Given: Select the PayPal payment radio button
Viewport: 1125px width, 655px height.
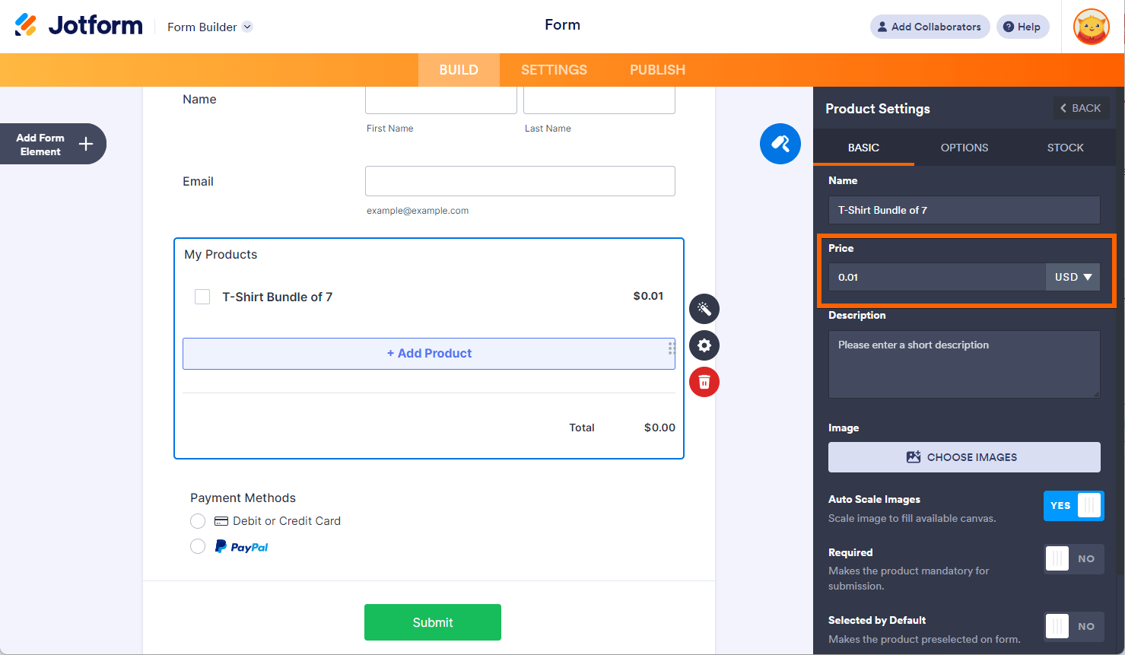Looking at the screenshot, I should pyautogui.click(x=198, y=546).
